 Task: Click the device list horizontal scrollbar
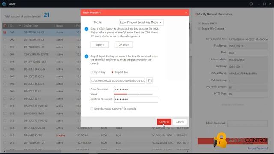pos(33,151)
